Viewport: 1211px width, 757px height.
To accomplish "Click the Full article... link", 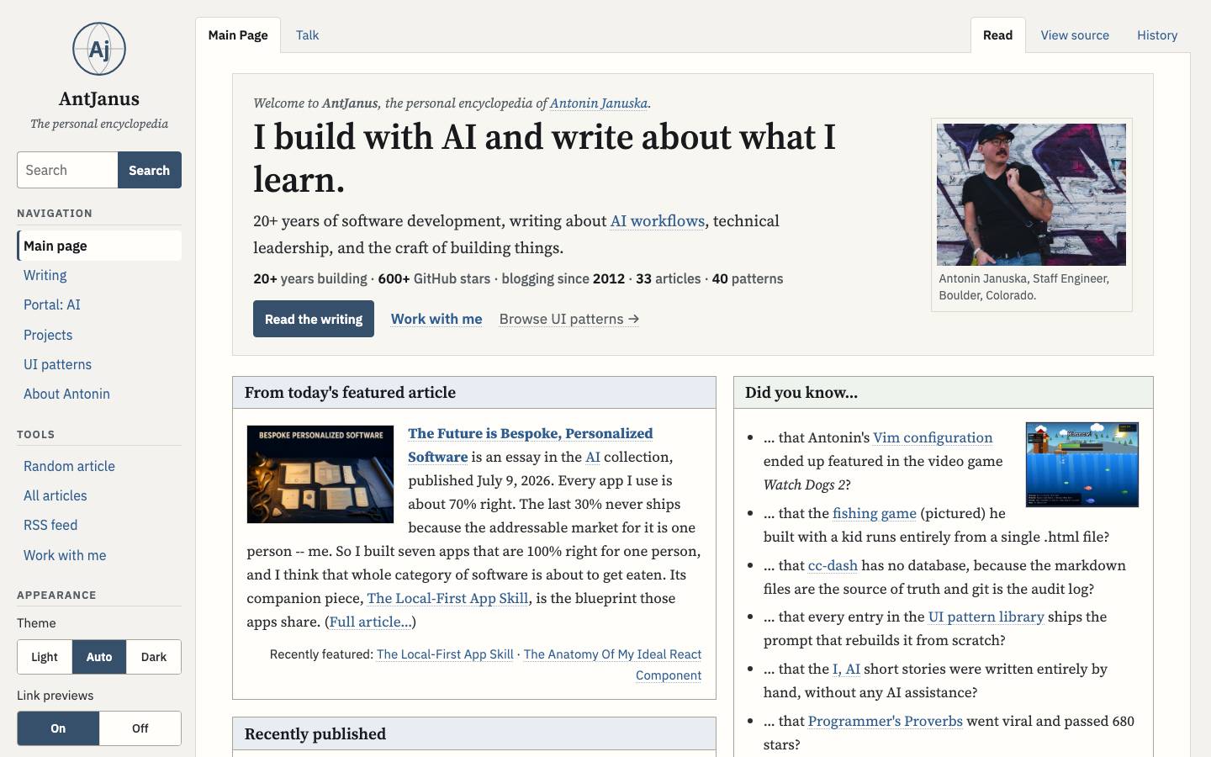I will (370, 622).
